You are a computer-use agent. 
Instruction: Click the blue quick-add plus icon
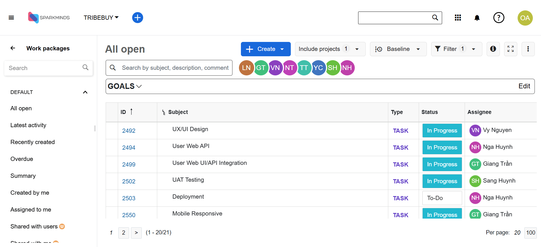coord(138,18)
